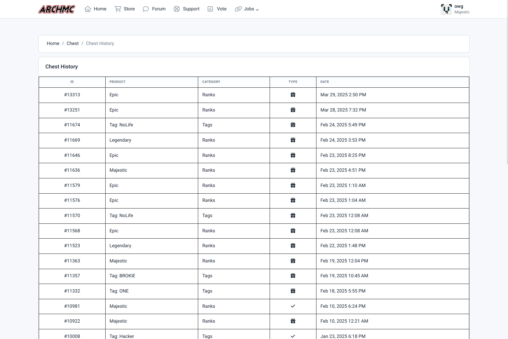Screen dimensions: 508x339
Task: Click the Jobs chain link icon
Action: point(238,9)
